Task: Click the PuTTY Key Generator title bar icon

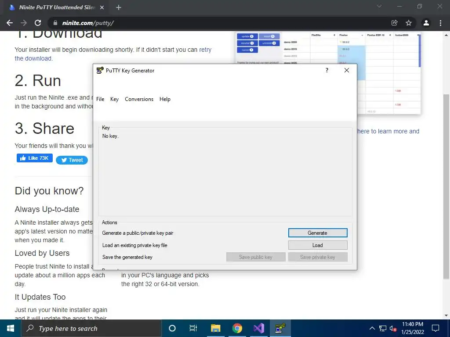Action: click(100, 71)
